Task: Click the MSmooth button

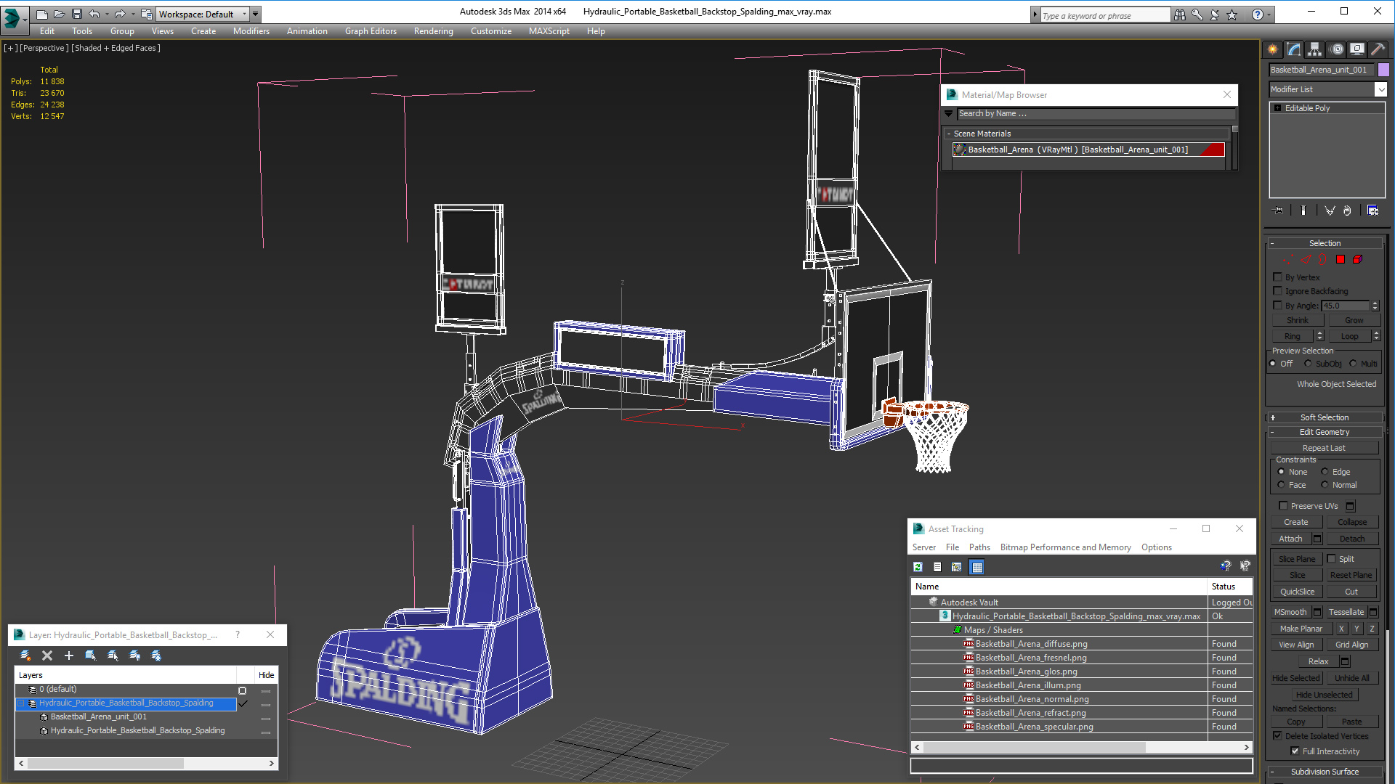Action: [1290, 612]
